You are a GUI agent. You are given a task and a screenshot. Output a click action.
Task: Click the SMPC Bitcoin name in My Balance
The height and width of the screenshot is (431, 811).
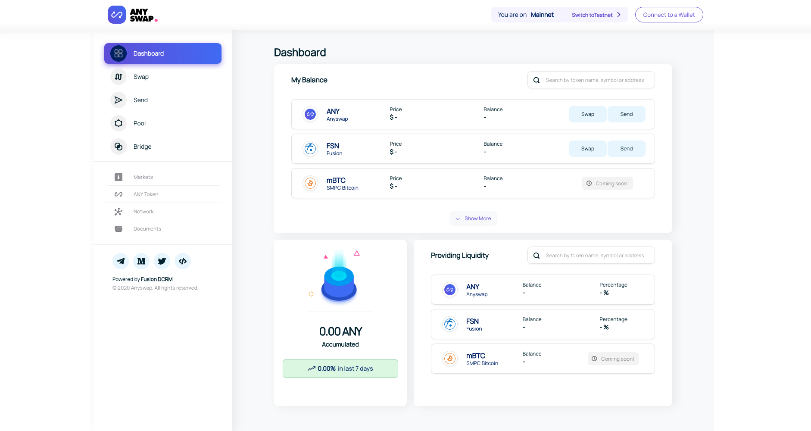point(343,188)
